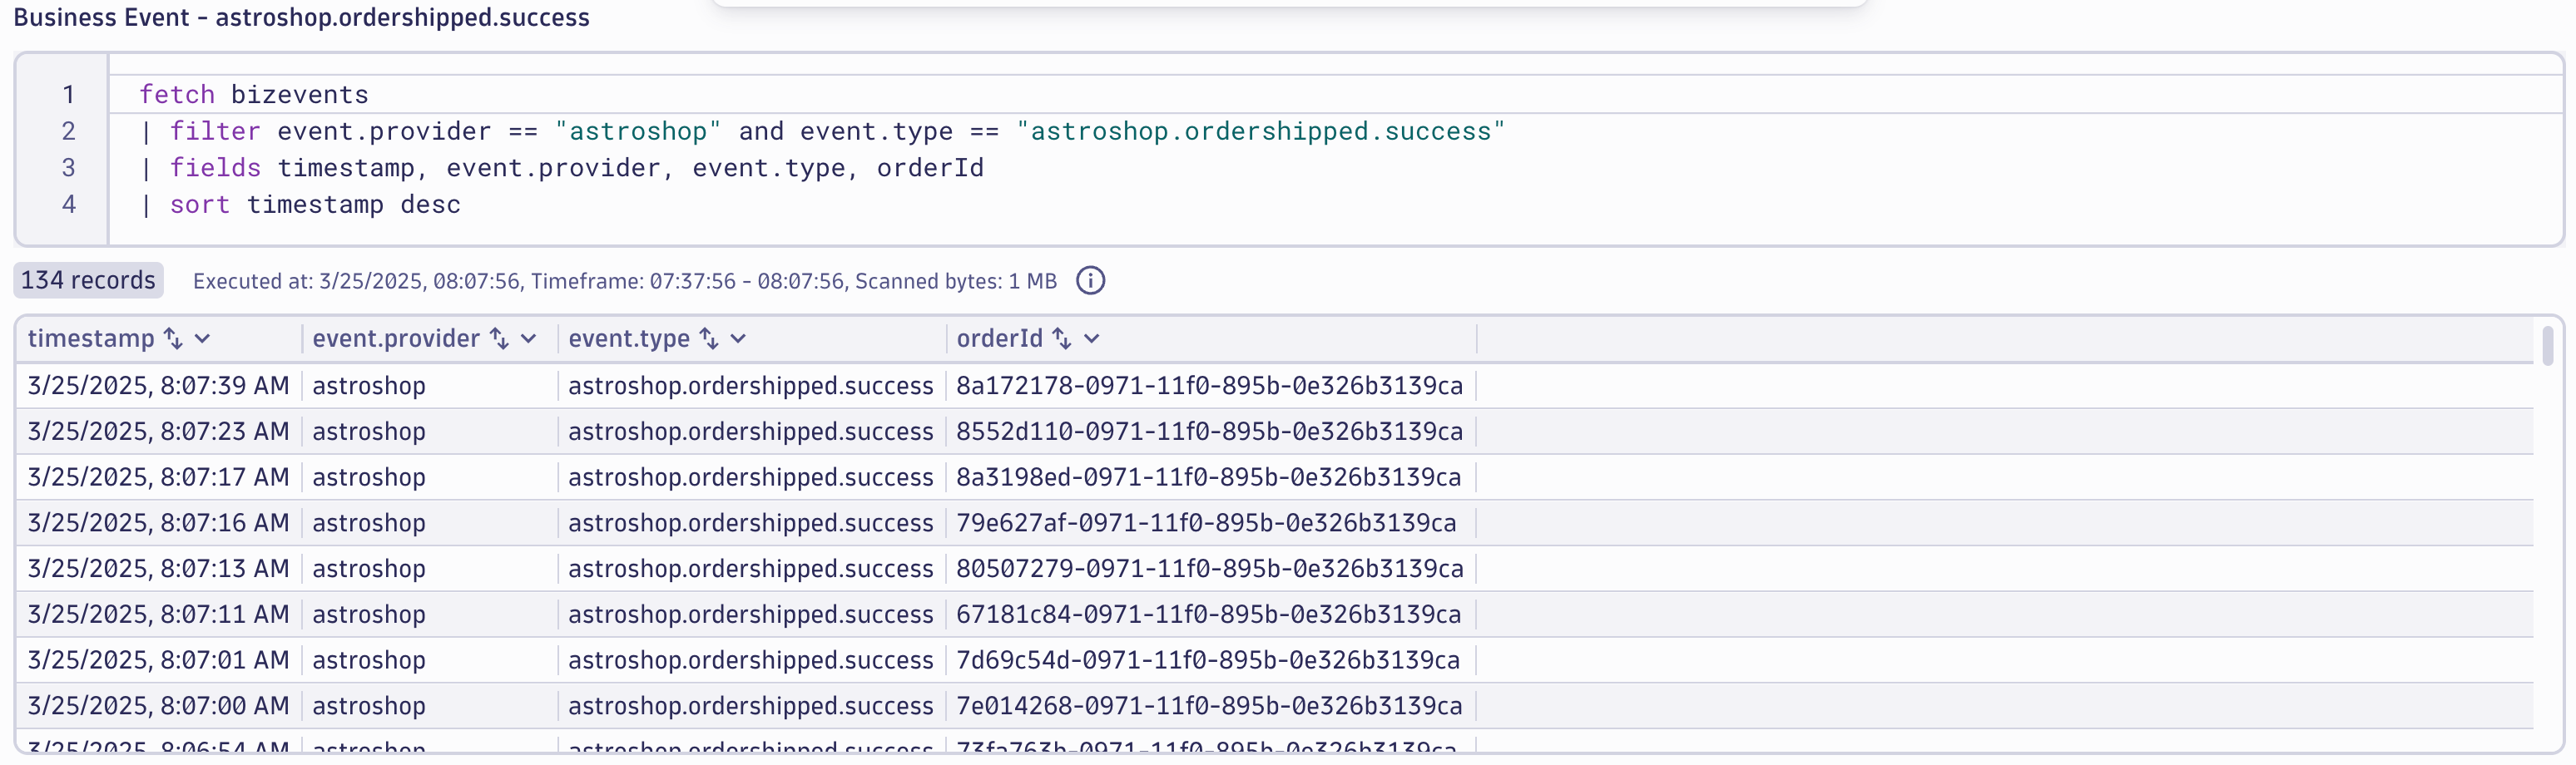Viewport: 2576px width, 765px height.
Task: Select orderId 80507279-0971-11f0-895b-0e326b3139ca
Action: 1209,569
